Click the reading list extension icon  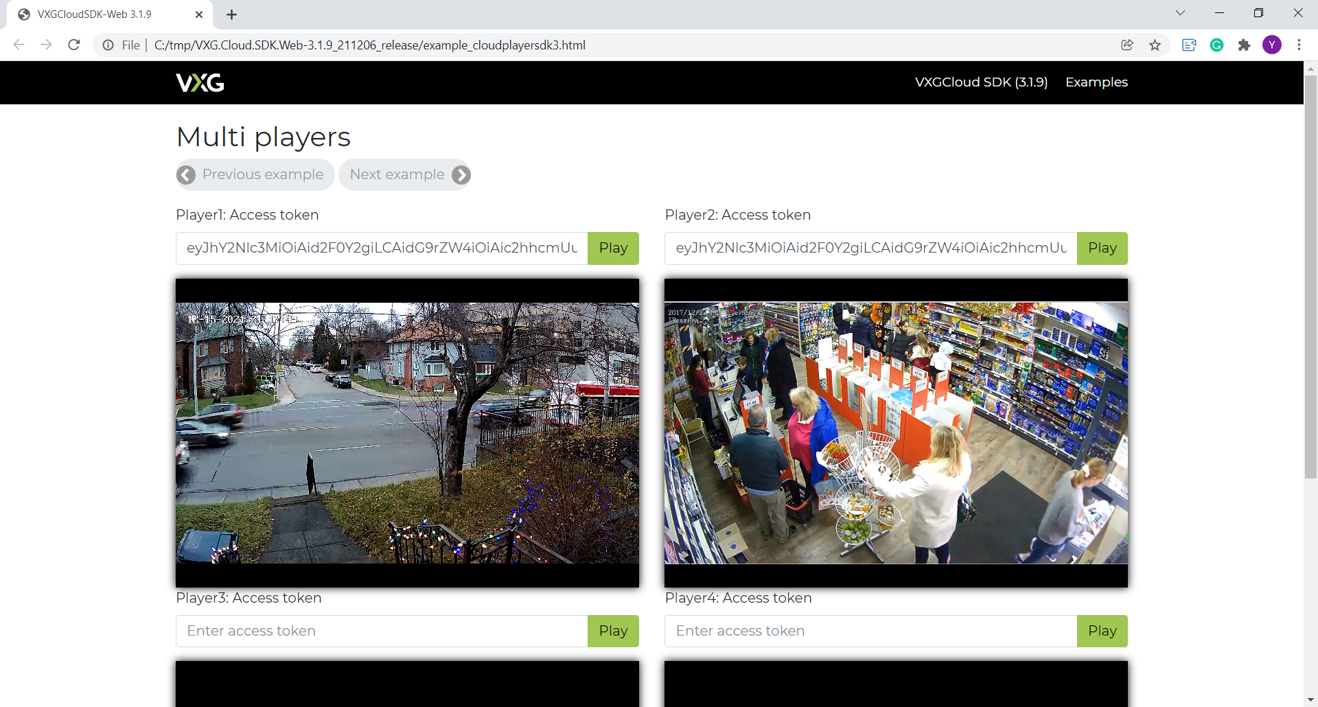pyautogui.click(x=1189, y=45)
